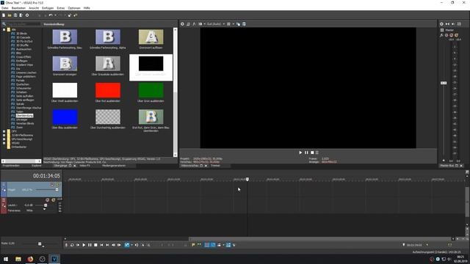The image size is (470, 264).
Task: Click the plug-in search field
Action: tap(23, 24)
